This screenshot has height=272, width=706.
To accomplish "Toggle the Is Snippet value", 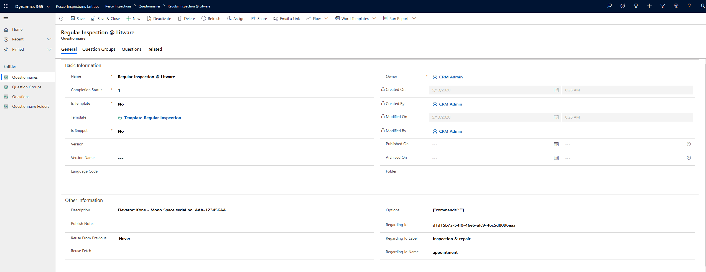I will [x=121, y=131].
